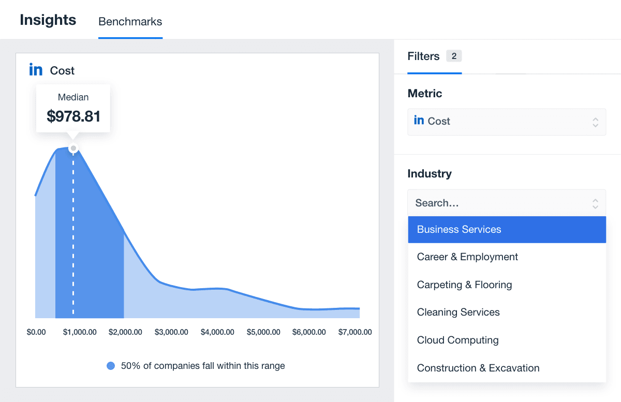Choose Career & Employment from list
This screenshot has height=402, width=621.
467,257
